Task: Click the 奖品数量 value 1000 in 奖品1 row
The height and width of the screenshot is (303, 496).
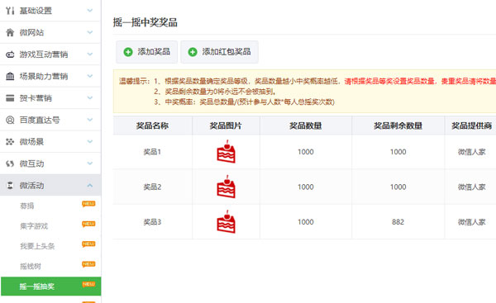Action: click(306, 152)
